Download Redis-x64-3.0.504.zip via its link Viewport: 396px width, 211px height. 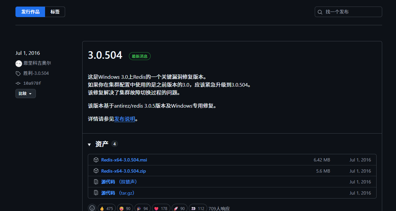123,171
